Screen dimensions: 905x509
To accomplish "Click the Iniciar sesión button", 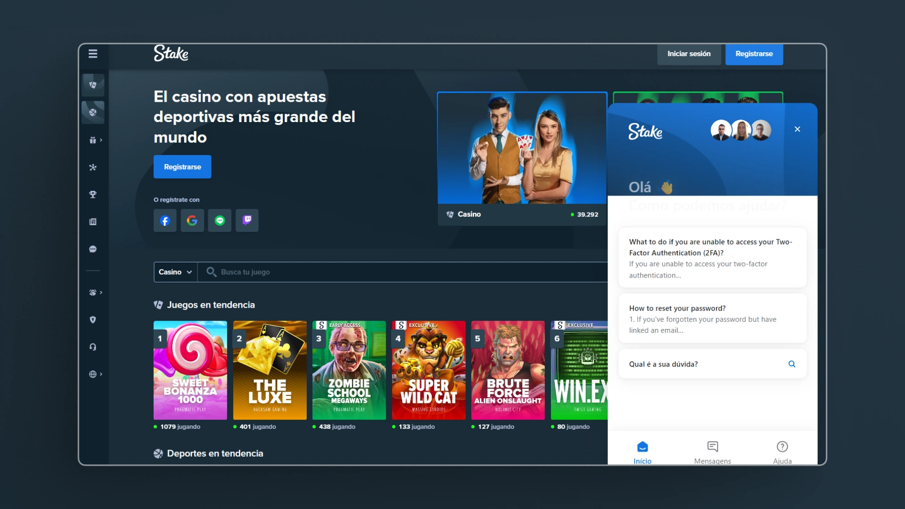I will click(689, 54).
